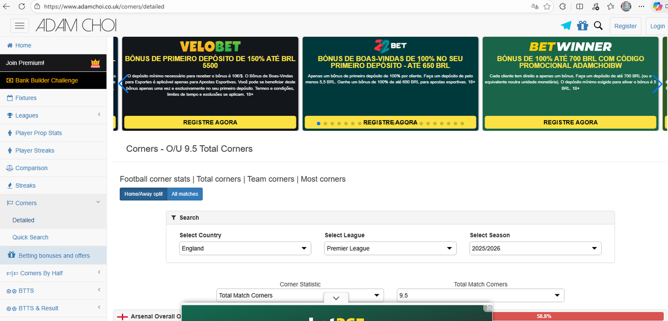Click the Velobet promo logo

point(210,46)
